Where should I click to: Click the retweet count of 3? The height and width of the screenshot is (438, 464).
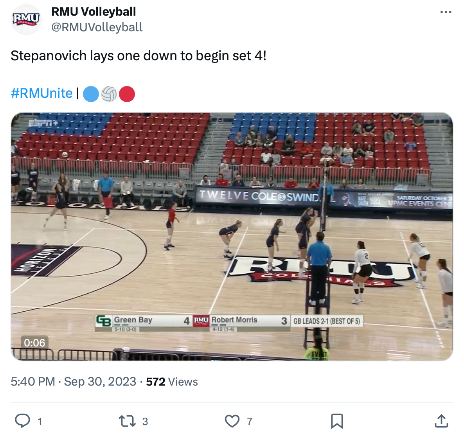coord(145,421)
